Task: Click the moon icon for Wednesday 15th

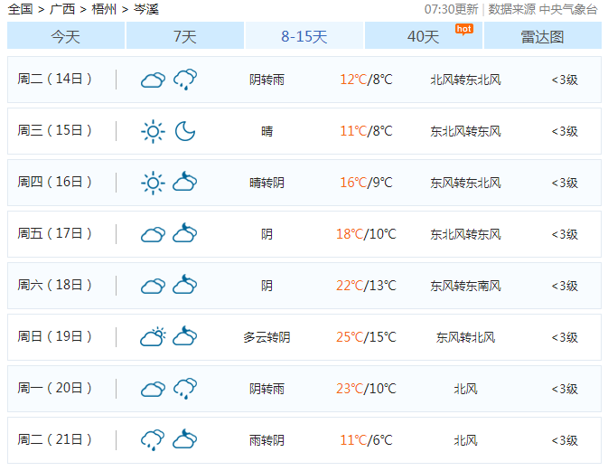Action: [185, 131]
